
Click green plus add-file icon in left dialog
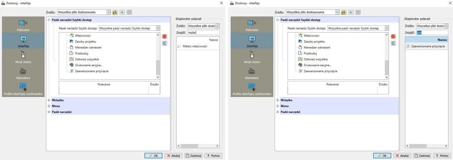[x=122, y=12]
